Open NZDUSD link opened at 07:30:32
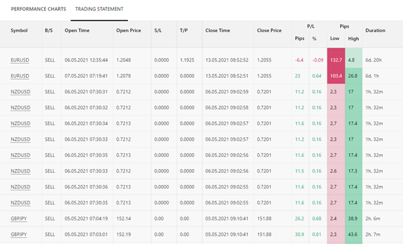Viewport: 403px width, 244px height. pos(20,107)
